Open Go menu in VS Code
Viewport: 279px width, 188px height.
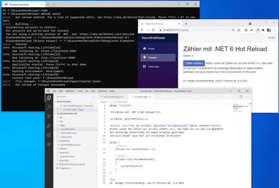(x=87, y=91)
